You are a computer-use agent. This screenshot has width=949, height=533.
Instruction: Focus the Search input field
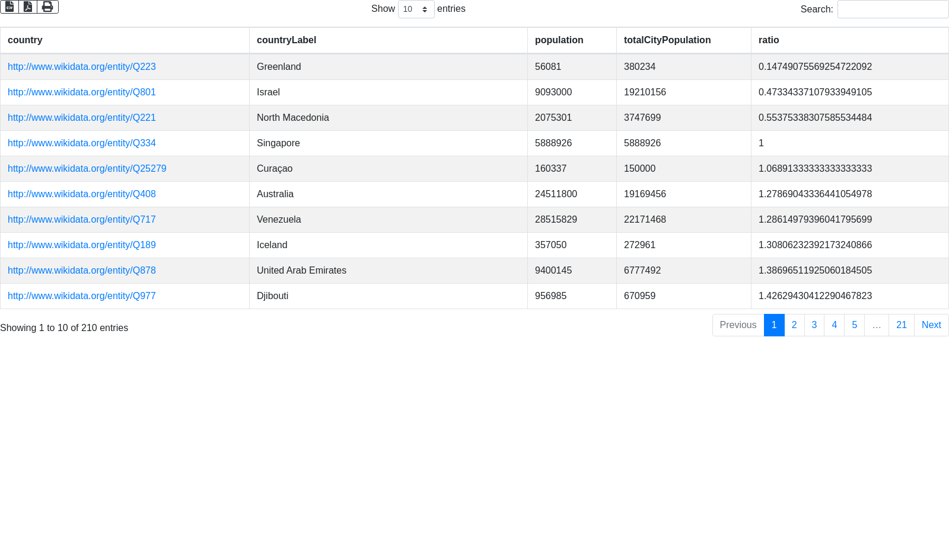tap(893, 9)
